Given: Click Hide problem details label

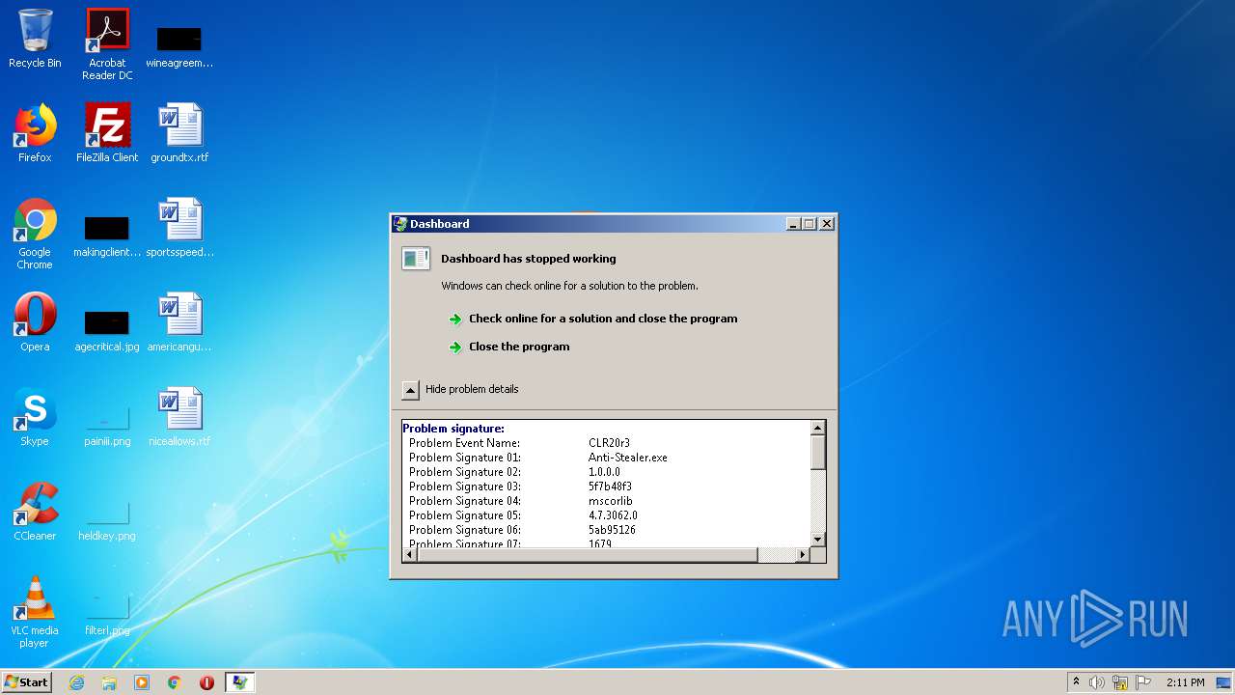Looking at the screenshot, I should [x=472, y=389].
